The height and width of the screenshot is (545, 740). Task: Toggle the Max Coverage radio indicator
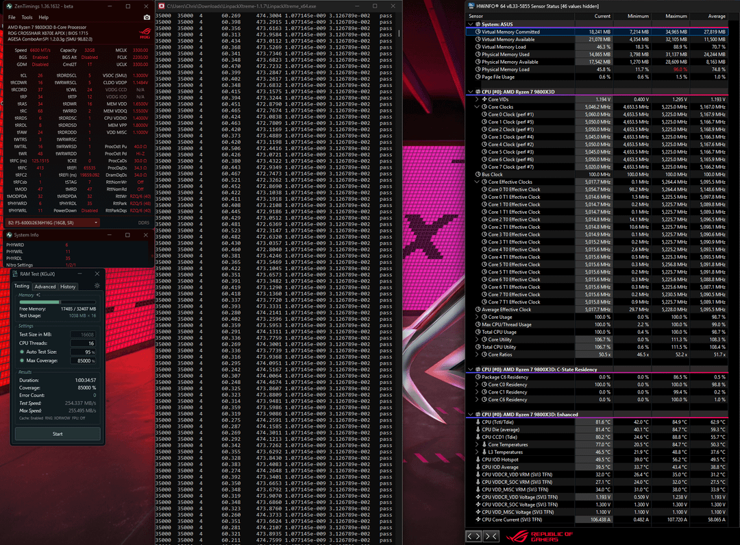click(x=22, y=361)
